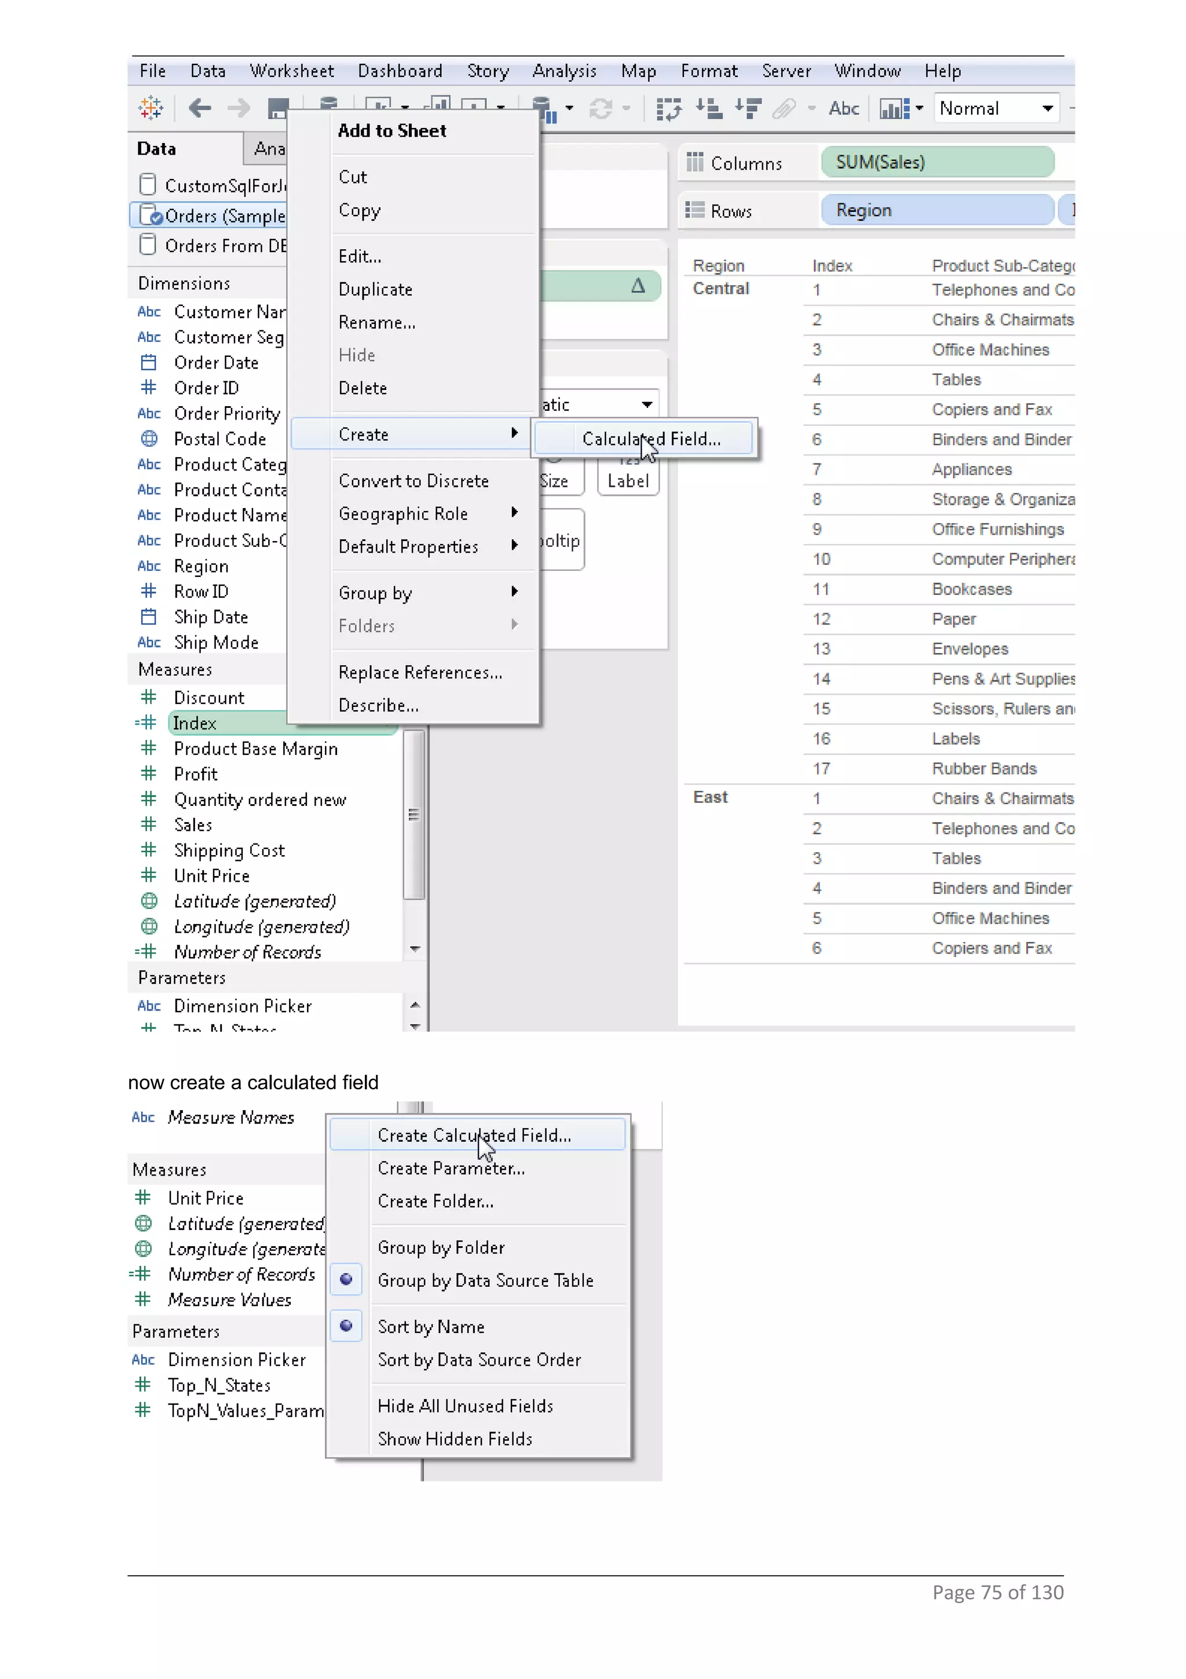Click the refresh/run update toolbar icon
The height and width of the screenshot is (1679, 1186).
(601, 108)
